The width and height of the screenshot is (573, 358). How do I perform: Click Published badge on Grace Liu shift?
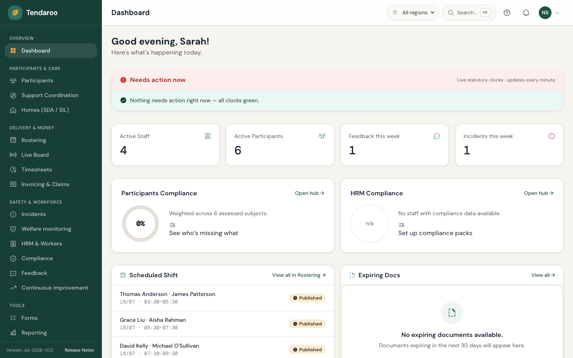pos(307,324)
